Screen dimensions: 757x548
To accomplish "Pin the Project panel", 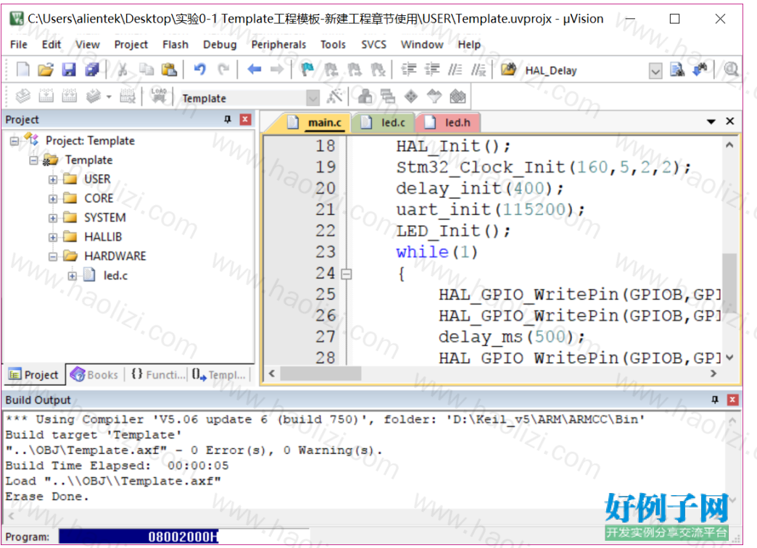I will click(228, 119).
